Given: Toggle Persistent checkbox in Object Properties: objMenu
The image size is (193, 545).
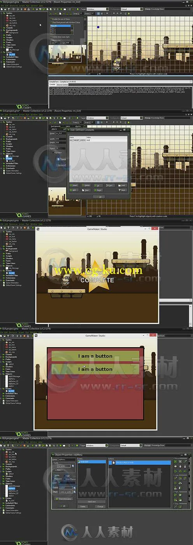Looking at the screenshot, I should click(x=54, y=479).
